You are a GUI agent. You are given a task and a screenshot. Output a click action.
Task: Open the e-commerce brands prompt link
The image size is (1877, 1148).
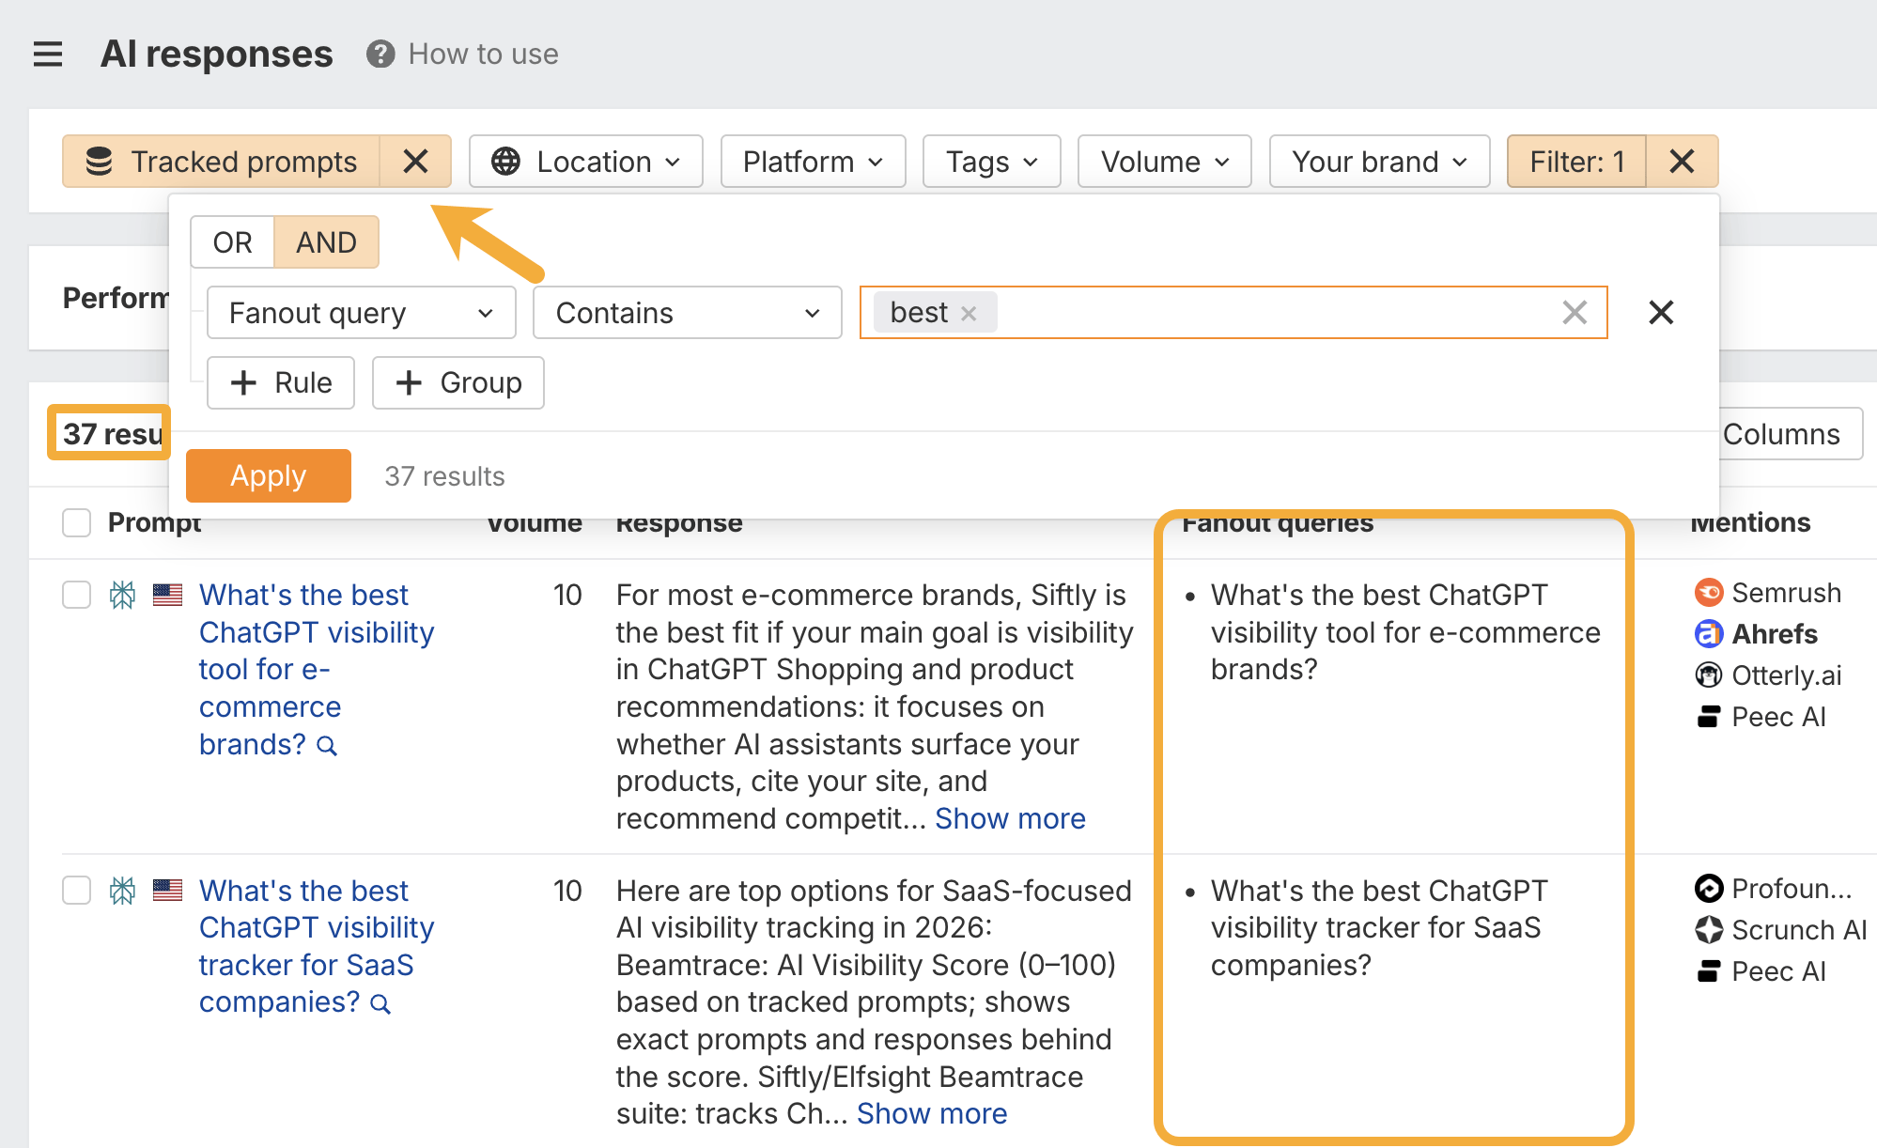317,669
